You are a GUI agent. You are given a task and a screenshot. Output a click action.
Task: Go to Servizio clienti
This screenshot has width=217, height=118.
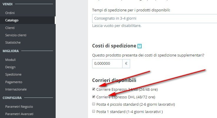16,35
